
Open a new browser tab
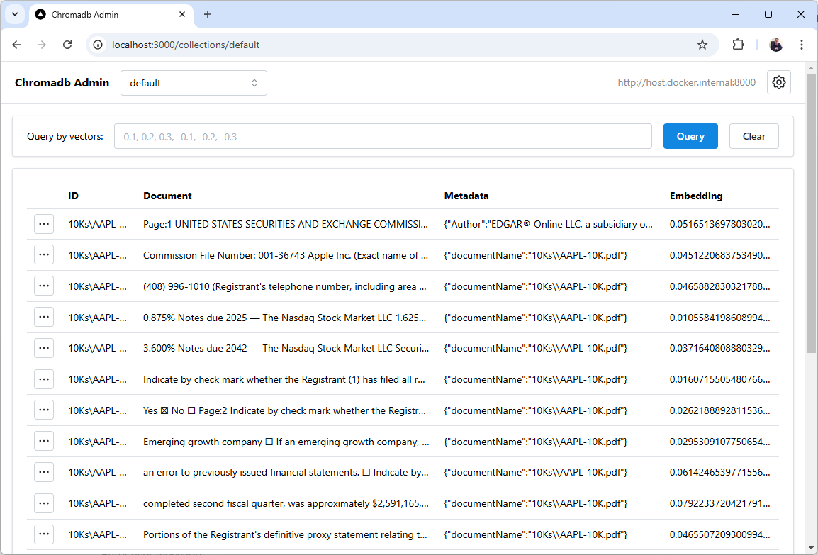click(x=208, y=15)
